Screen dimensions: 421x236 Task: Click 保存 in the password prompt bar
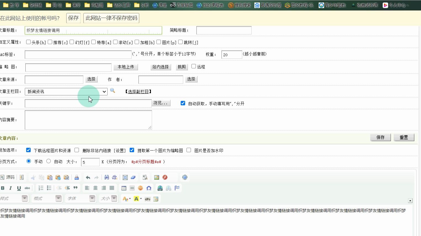pos(73,18)
